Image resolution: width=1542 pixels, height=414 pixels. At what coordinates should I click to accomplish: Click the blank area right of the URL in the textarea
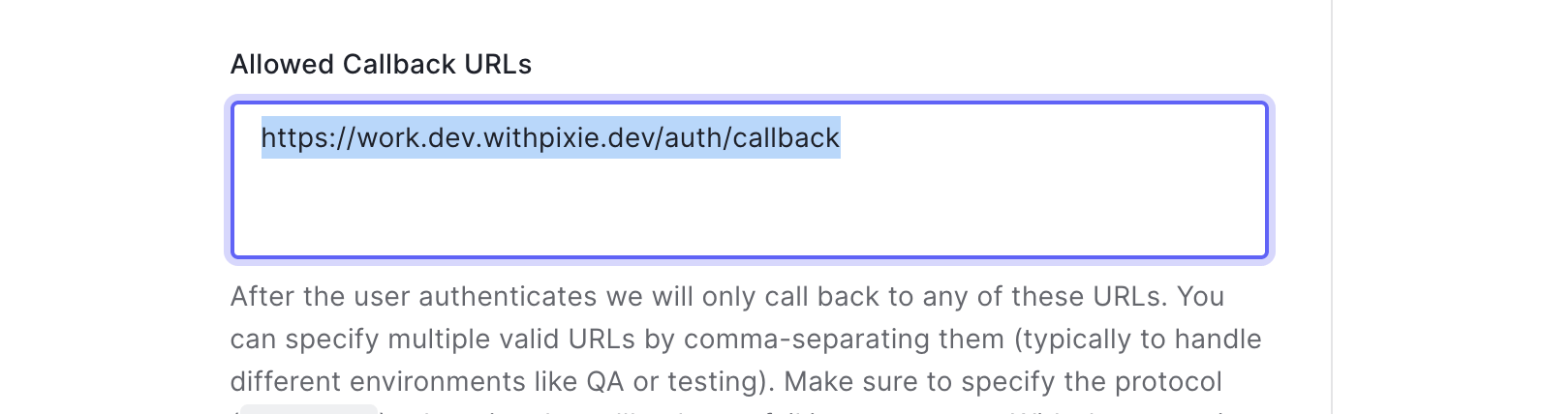1046,138
